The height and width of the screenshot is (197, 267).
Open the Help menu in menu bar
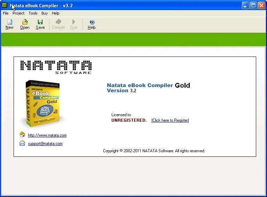tap(55, 13)
